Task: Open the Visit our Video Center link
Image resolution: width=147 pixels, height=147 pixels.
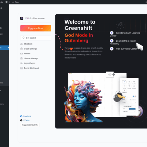Action: click(x=123, y=49)
